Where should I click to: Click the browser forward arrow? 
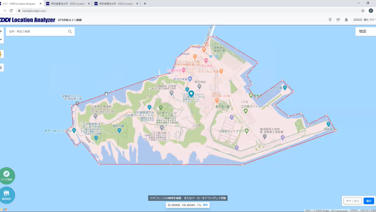coord(5,11)
